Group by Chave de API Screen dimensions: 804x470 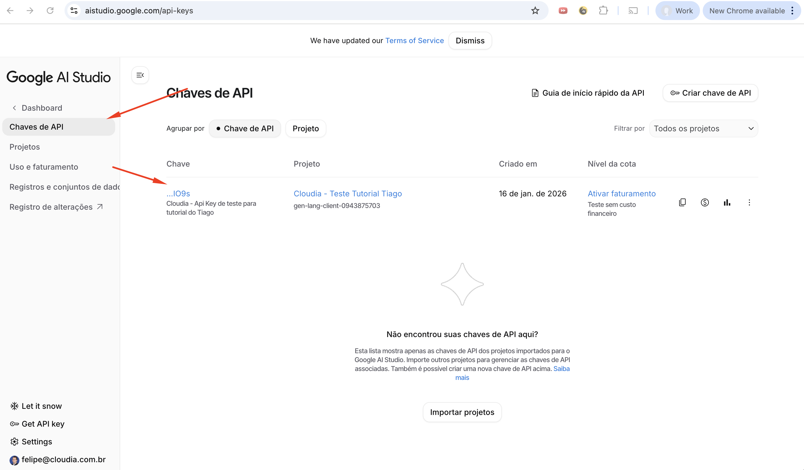coord(245,128)
